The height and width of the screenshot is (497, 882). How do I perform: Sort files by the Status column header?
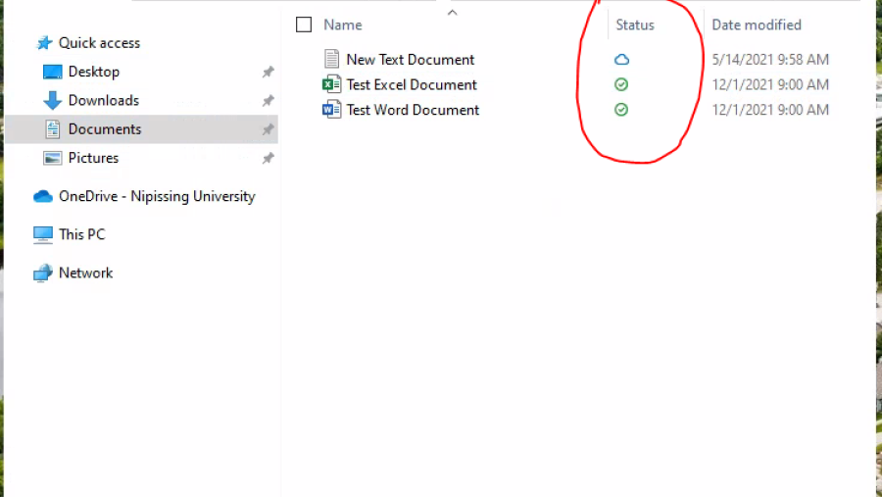(x=634, y=25)
